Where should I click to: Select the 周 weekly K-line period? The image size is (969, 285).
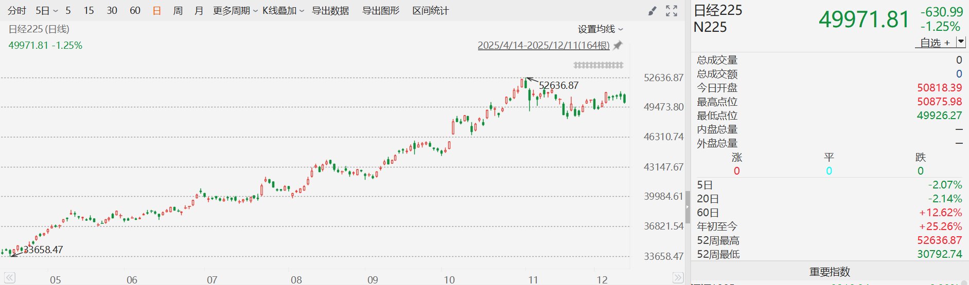[x=178, y=11]
